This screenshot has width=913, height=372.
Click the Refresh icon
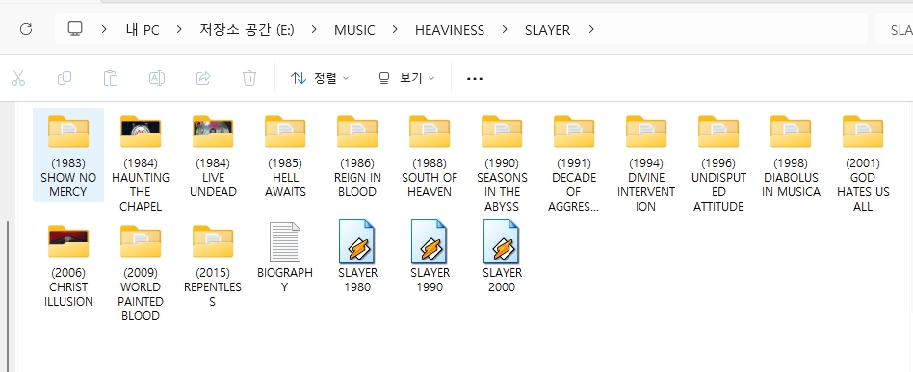pos(26,29)
